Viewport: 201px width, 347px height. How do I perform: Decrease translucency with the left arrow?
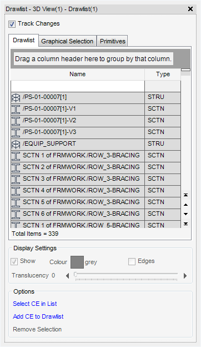tap(68, 276)
